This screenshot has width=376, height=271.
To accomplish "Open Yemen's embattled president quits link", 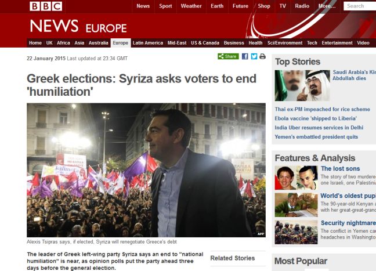I will click(316, 137).
